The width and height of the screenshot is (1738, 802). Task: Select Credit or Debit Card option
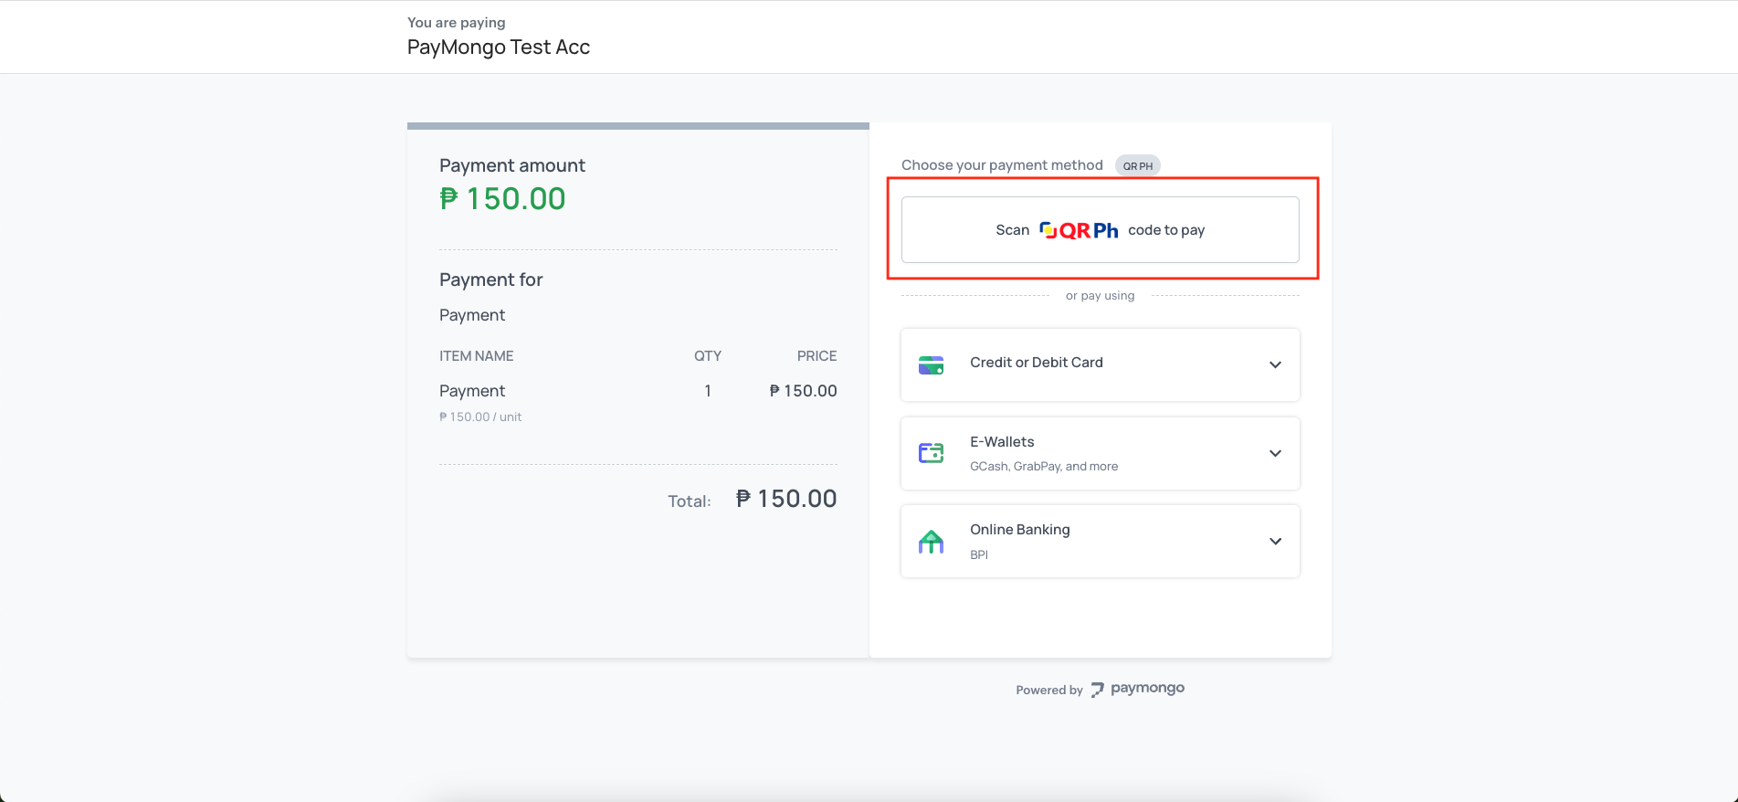click(x=1037, y=363)
